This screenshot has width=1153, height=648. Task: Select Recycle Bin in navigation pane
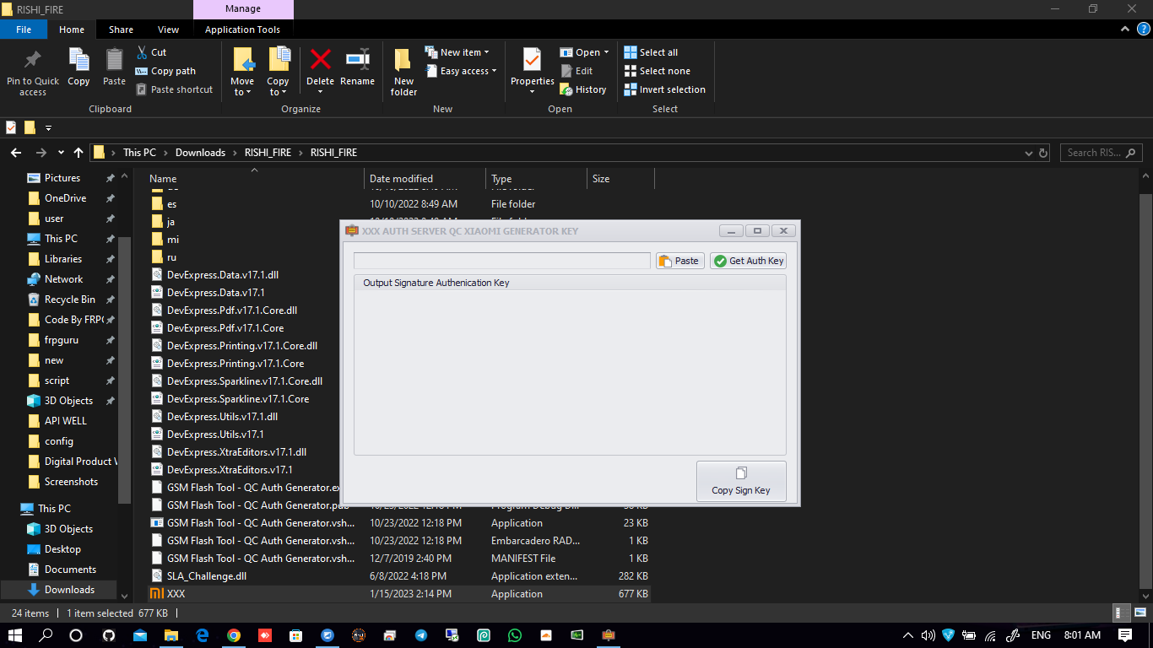70,300
